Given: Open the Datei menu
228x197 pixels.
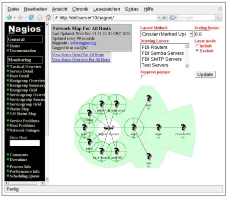Looking at the screenshot, I should [x=13, y=9].
